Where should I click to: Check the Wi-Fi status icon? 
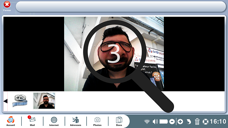147,122
